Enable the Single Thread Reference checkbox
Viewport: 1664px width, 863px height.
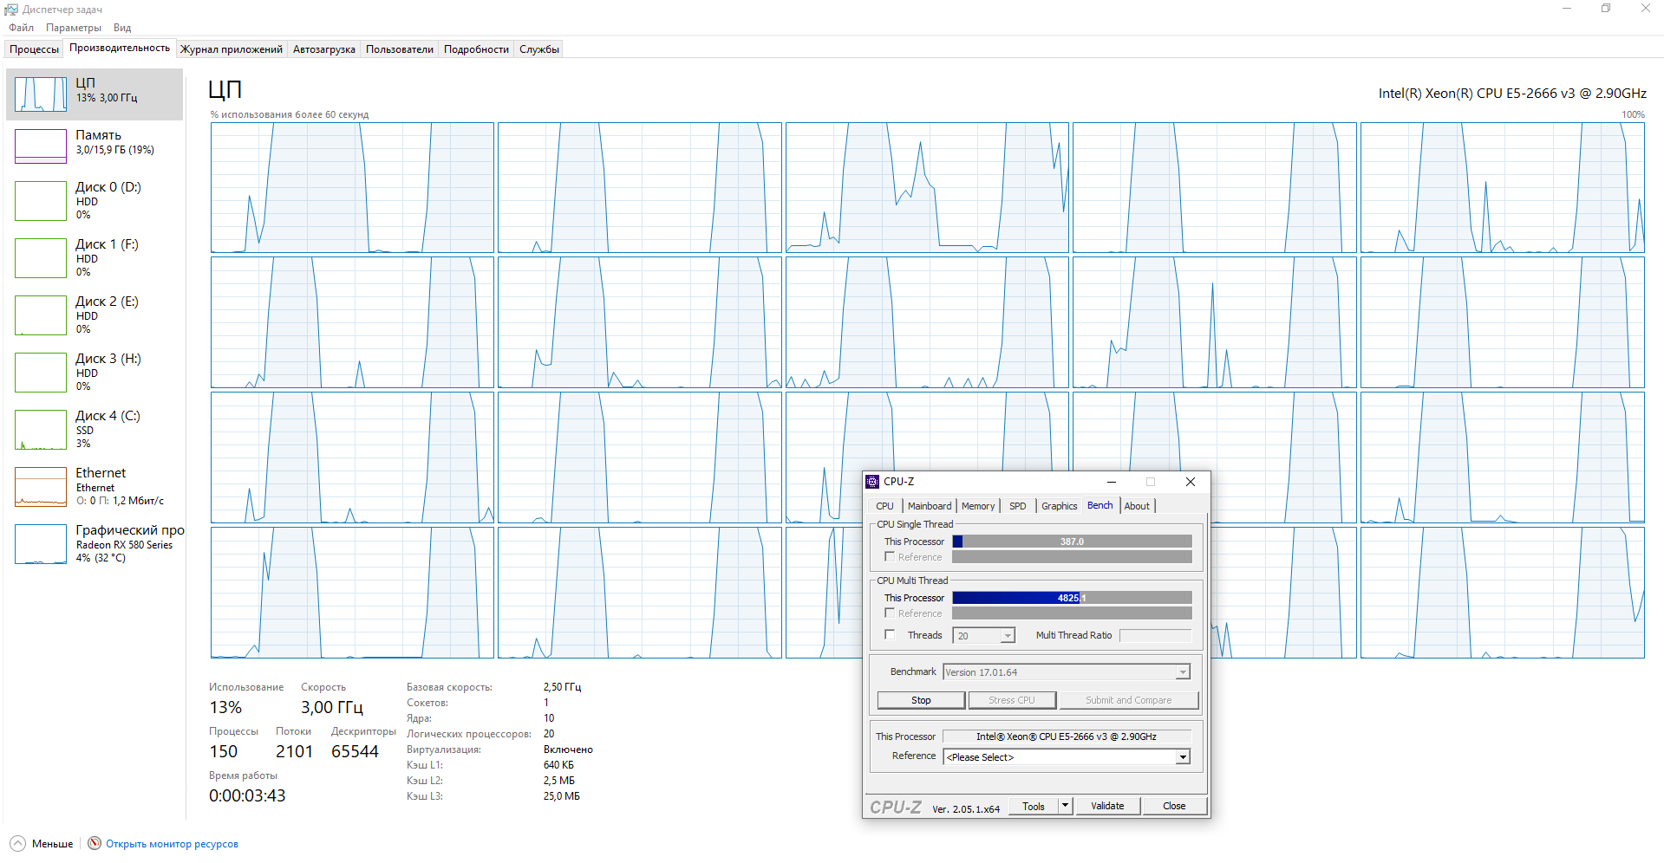coord(890,557)
